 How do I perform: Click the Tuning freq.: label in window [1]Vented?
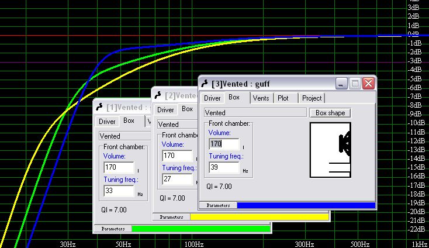point(121,180)
